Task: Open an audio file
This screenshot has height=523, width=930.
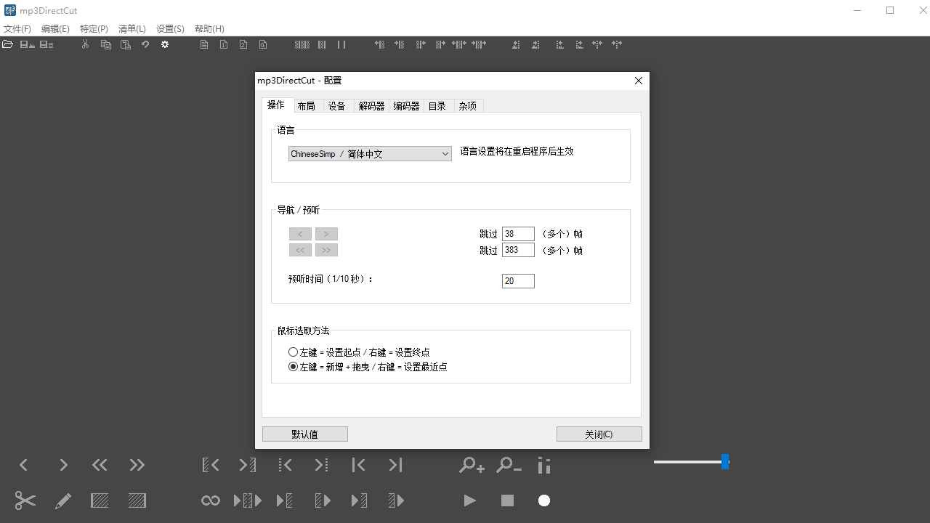Action: click(x=7, y=44)
